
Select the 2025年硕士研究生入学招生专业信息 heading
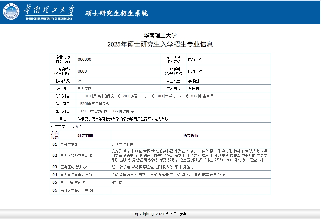[160, 44]
